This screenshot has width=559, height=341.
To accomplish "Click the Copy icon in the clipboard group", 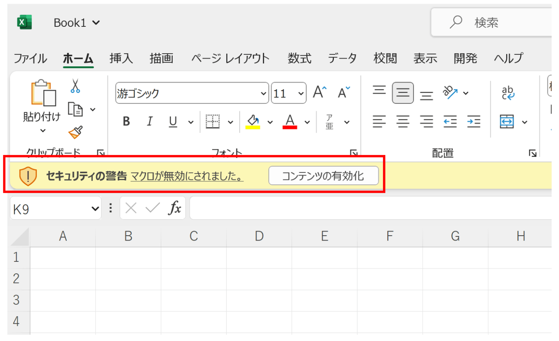I will (x=76, y=109).
